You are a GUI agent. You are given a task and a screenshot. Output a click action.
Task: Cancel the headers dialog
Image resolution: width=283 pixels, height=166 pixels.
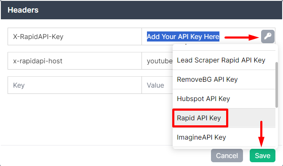point(227,156)
